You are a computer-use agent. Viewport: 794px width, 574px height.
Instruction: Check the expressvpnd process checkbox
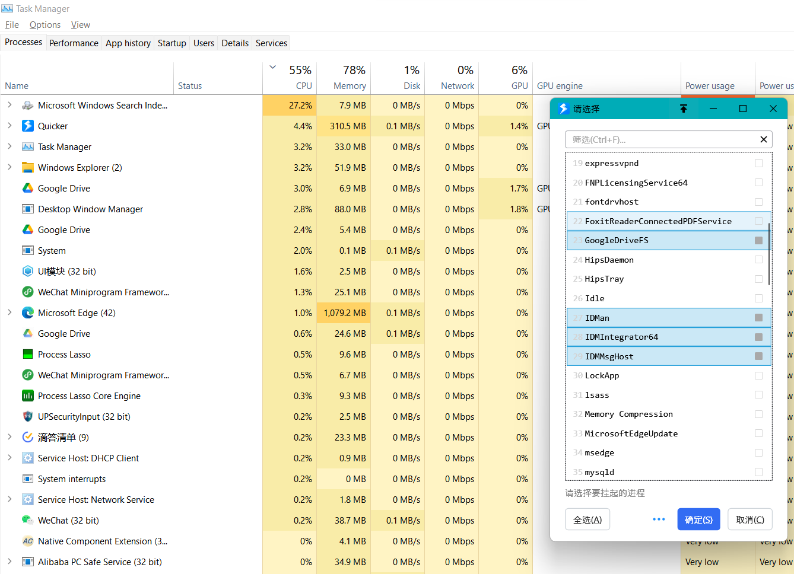pyautogui.click(x=758, y=163)
